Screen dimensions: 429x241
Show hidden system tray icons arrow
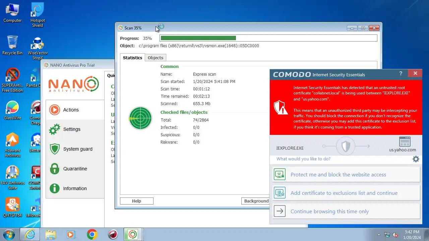379,235
